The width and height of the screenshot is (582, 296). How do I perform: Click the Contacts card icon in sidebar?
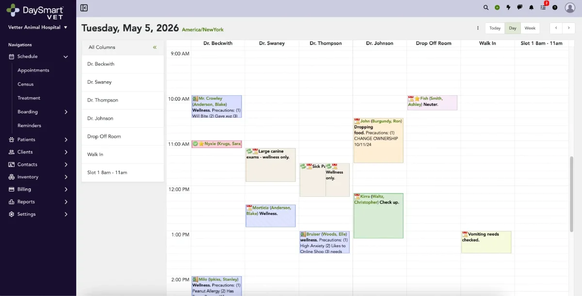[12, 164]
